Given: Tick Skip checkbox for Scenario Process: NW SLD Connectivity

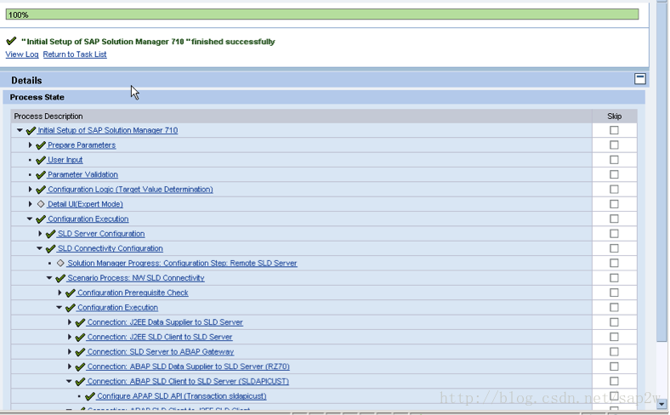Looking at the screenshot, I should (x=614, y=278).
